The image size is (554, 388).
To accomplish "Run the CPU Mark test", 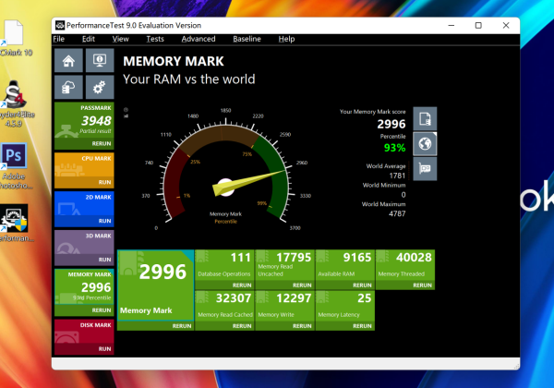I will [x=104, y=182].
